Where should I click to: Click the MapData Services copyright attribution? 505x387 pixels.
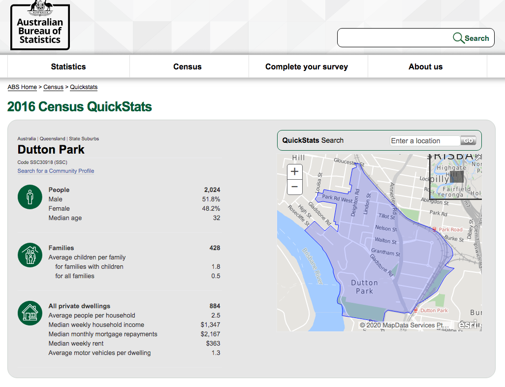click(x=404, y=325)
